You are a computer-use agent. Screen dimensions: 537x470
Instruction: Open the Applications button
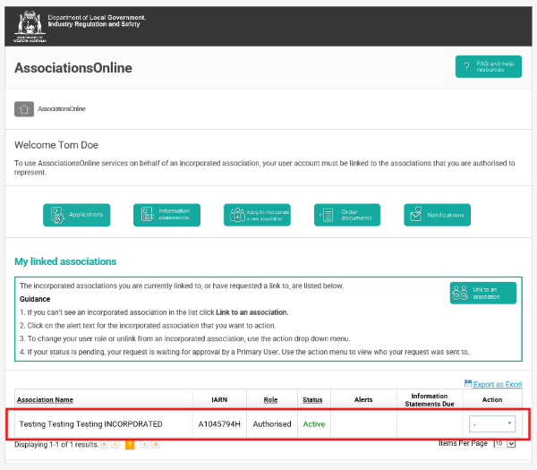coord(77,215)
